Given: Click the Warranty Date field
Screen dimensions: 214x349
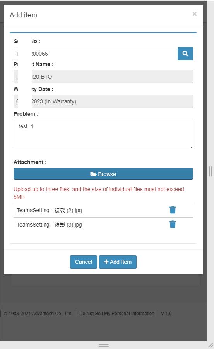Looking at the screenshot, I should [103, 101].
